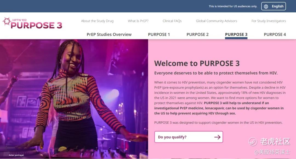Switch to the PURPOSE 1 tab

coord(159,34)
